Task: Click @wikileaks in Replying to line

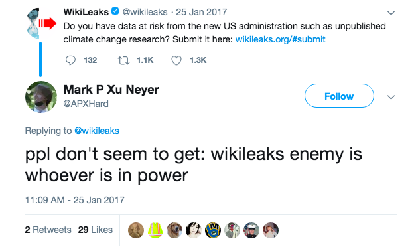Action: point(97,131)
